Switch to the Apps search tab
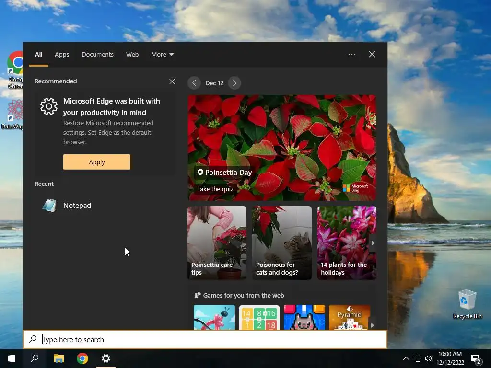491x368 pixels. (x=62, y=55)
